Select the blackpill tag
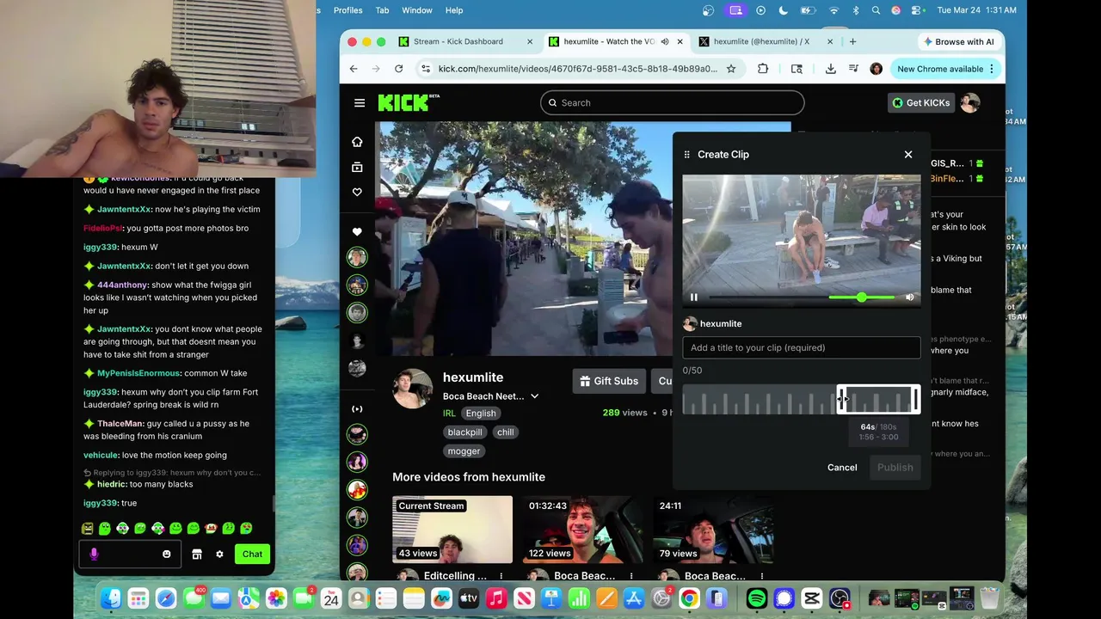1101x619 pixels. 464,432
